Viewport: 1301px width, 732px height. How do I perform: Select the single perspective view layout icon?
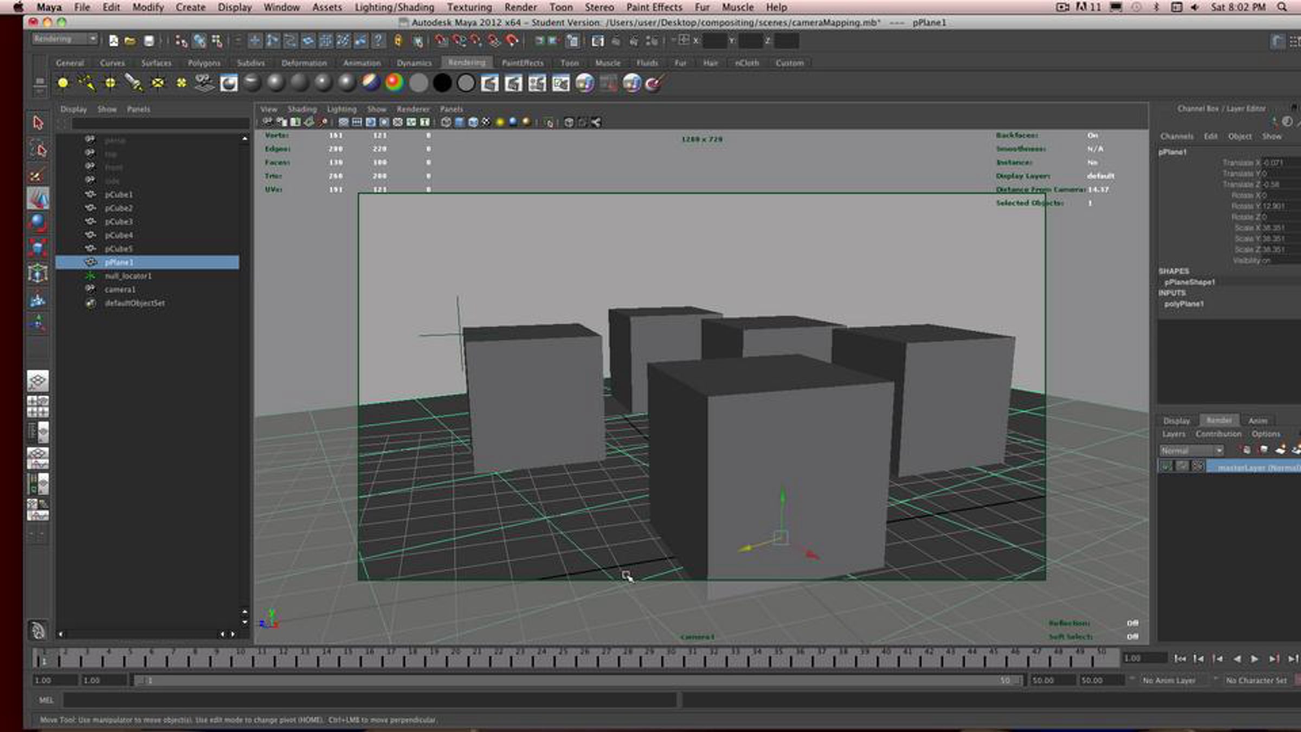37,381
